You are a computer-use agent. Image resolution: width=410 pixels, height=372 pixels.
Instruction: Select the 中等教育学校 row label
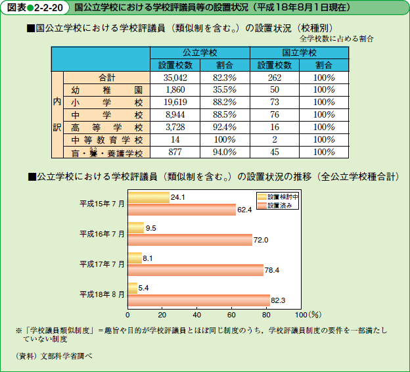click(106, 140)
